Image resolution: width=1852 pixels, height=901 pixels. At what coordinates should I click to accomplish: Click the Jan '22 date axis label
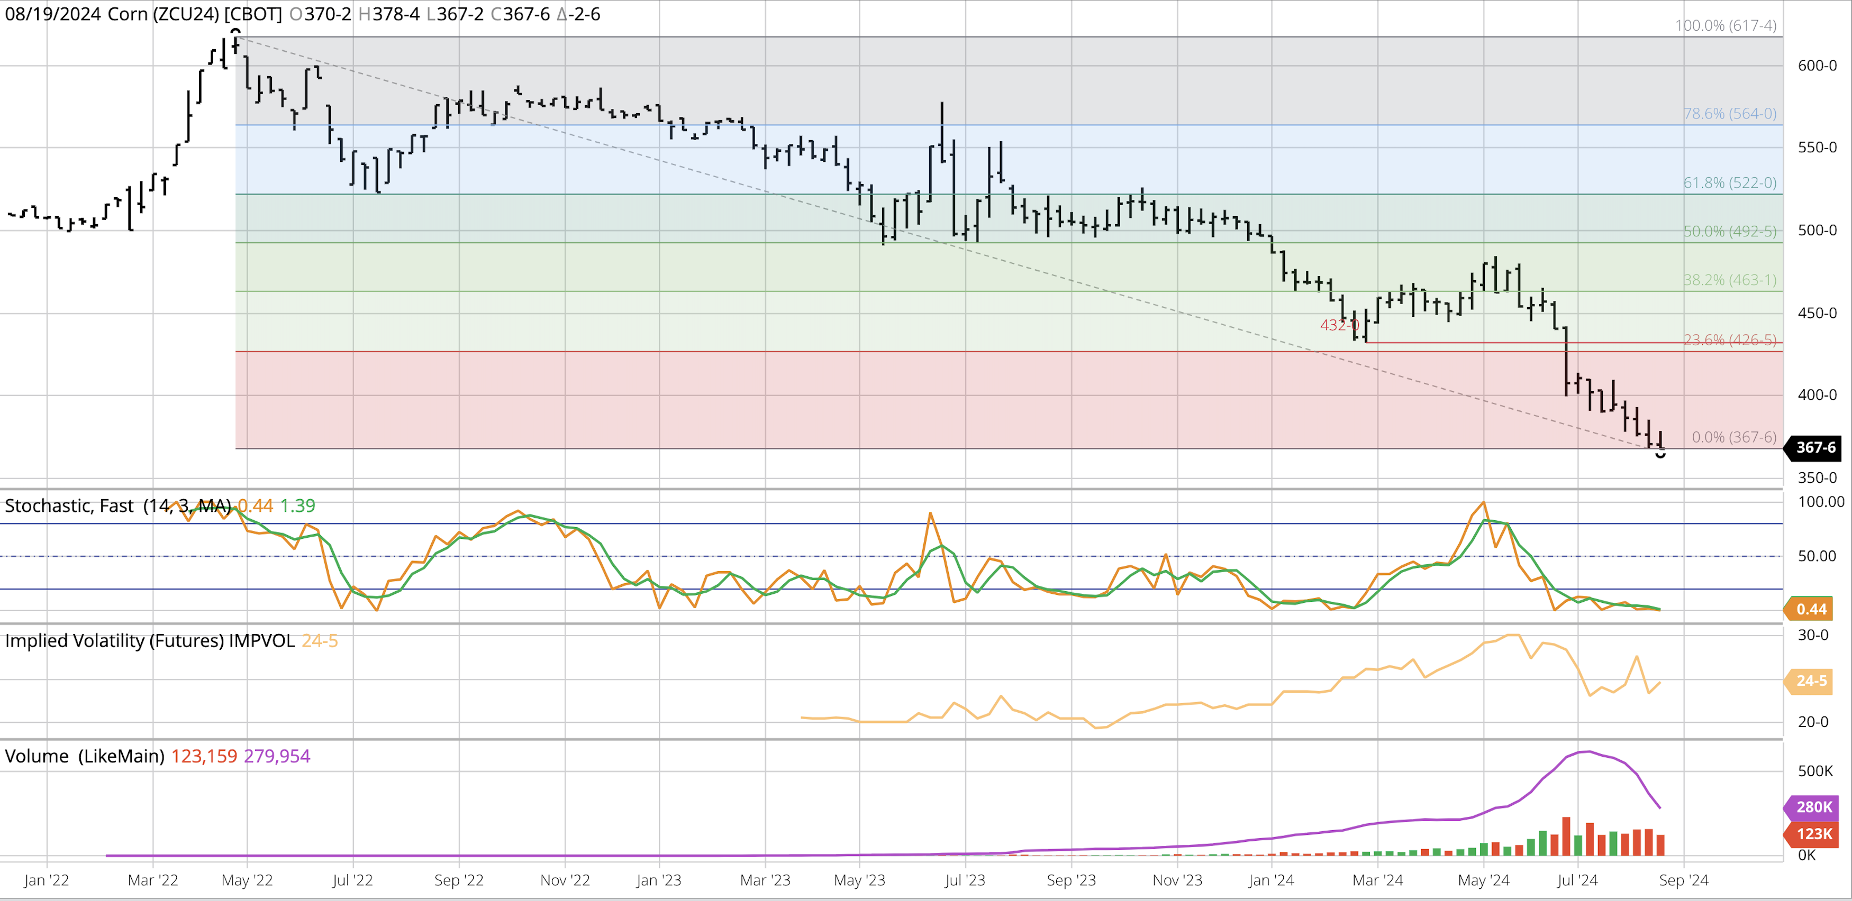(x=47, y=880)
